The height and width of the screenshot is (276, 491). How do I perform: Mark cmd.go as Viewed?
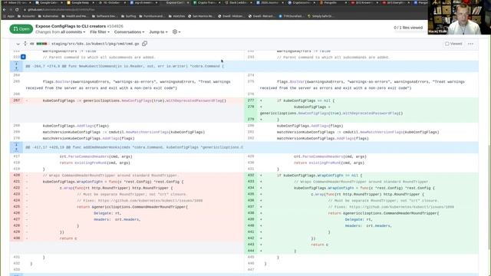(453, 44)
